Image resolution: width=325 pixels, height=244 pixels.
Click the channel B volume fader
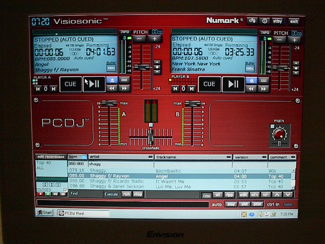[x=193, y=103]
